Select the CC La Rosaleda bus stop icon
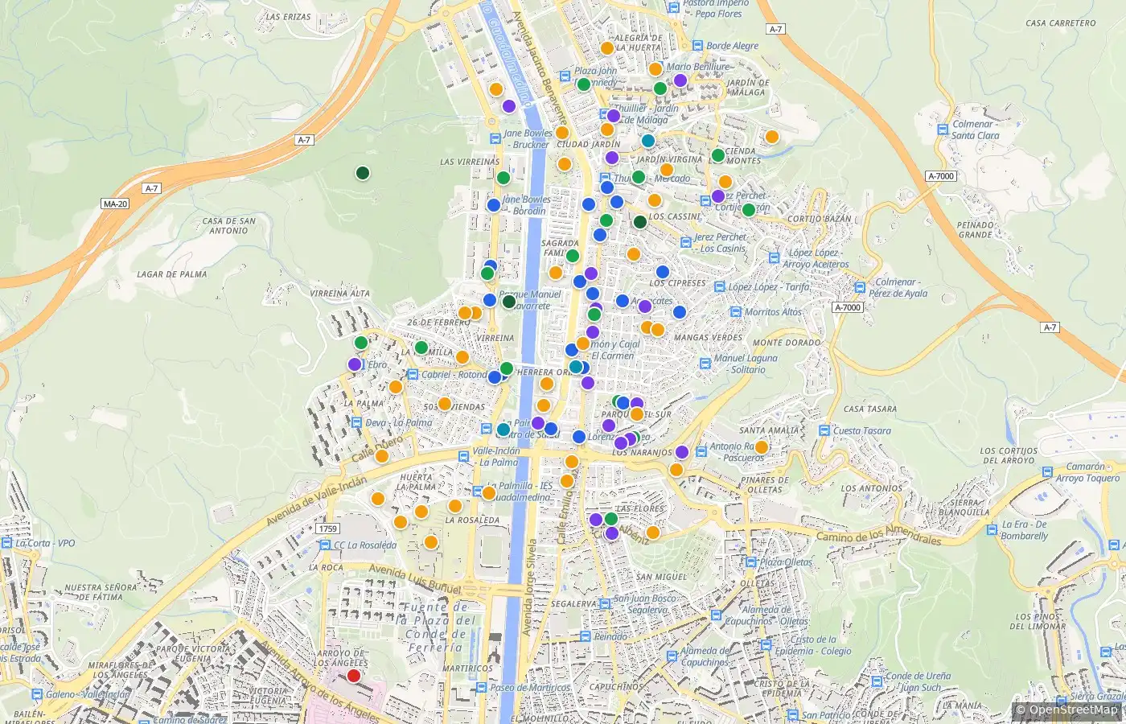Viewport: 1126px width, 724px height. 325,545
